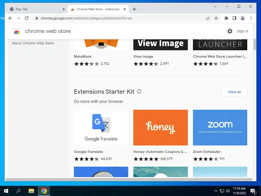Open the Extensions puzzle-piece menu
This screenshot has width=261, height=196.
[226, 18]
